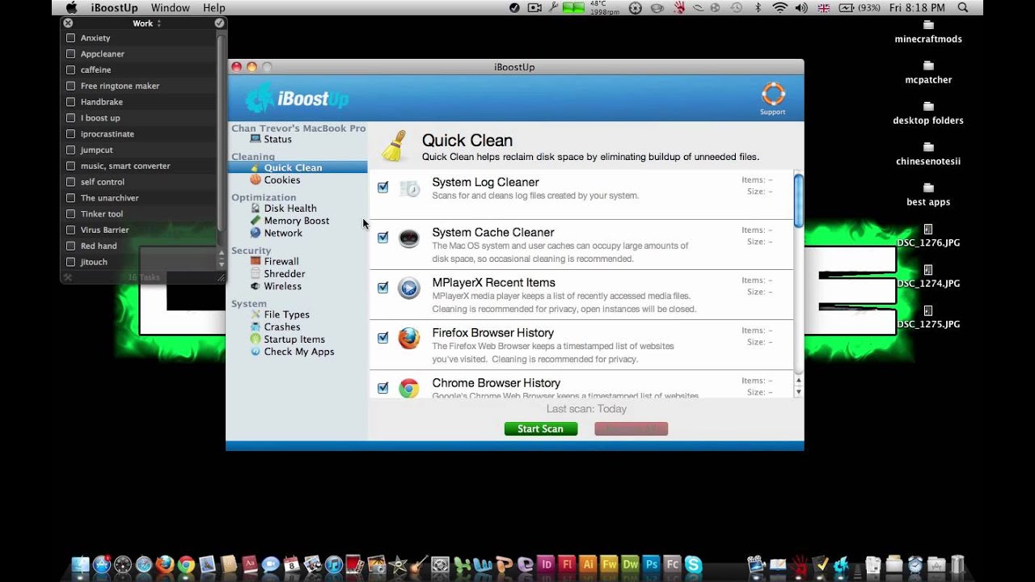Check the Anxiety task in the Work list
Screen dimensions: 1035x582
[x=71, y=38]
